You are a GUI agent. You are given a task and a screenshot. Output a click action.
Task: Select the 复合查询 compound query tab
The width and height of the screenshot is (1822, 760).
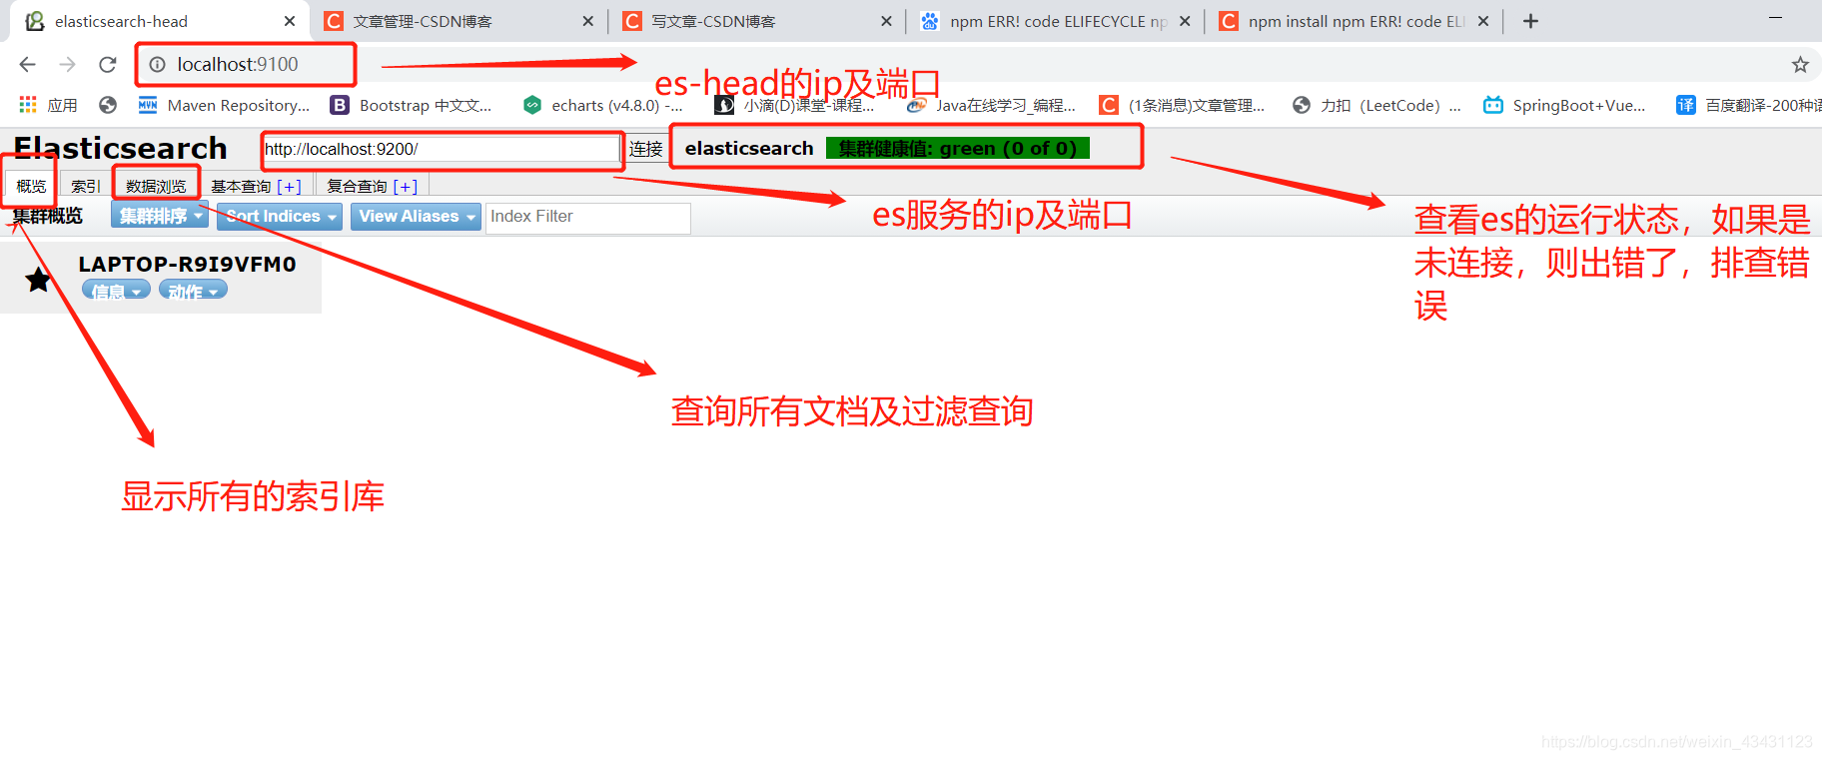coord(357,187)
